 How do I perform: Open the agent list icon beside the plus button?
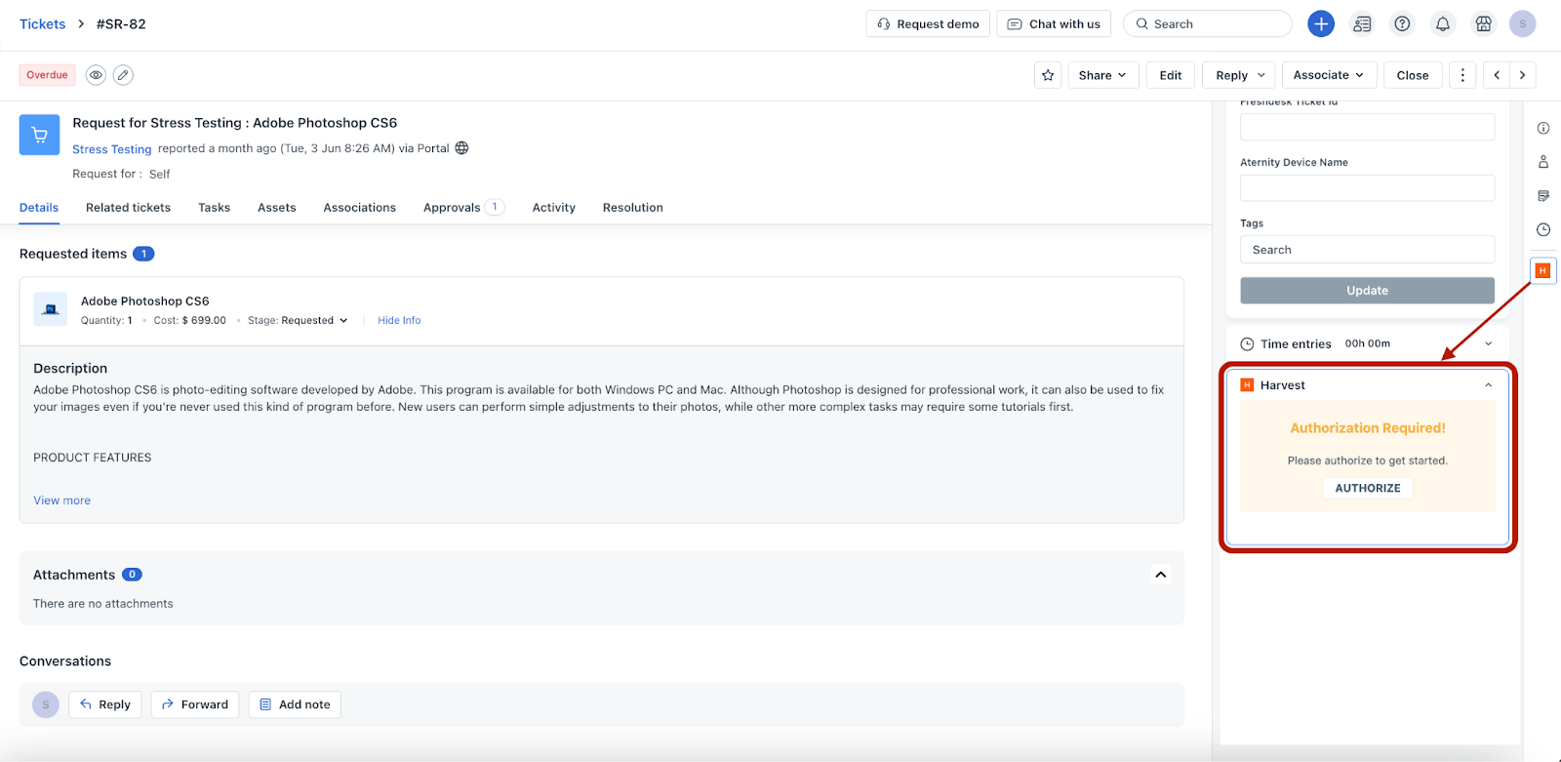1362,23
